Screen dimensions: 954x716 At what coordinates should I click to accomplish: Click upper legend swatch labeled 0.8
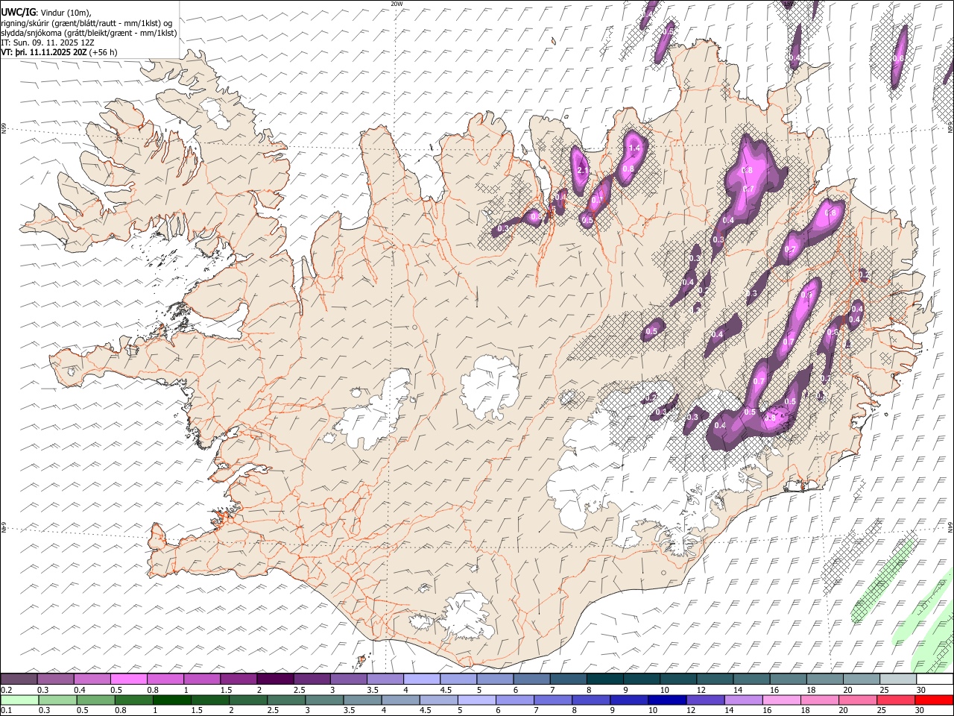(x=165, y=679)
